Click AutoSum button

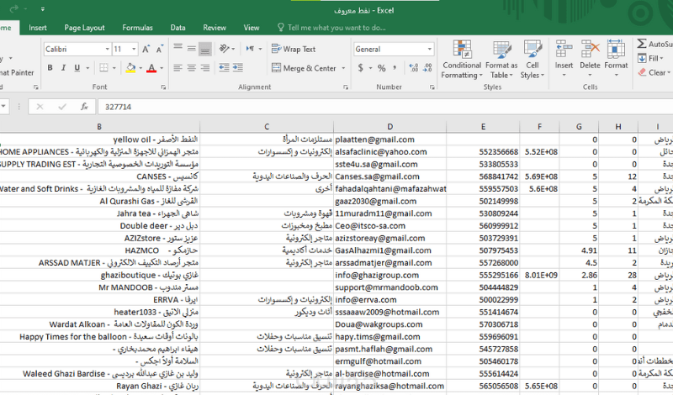[x=654, y=44]
